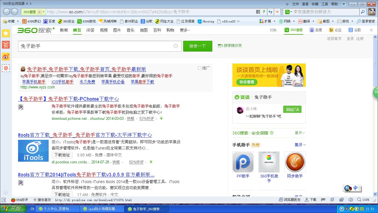This screenshot has height=213, width=378.
Task: Go back with the browser back arrow
Action: pos(7,12)
